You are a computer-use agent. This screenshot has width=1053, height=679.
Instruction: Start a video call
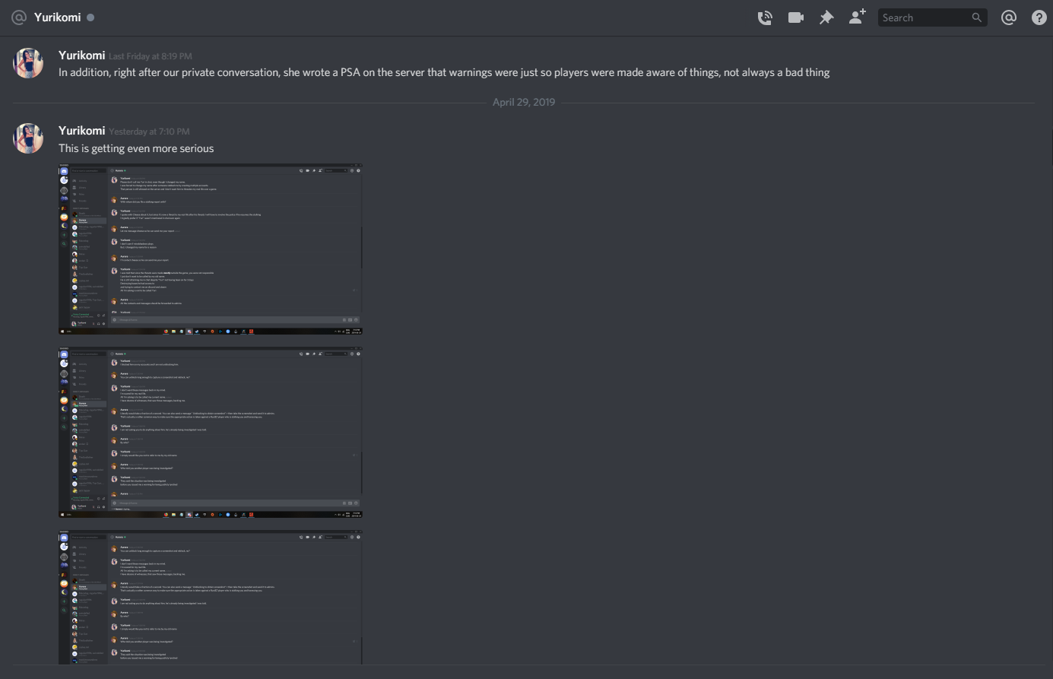(796, 17)
